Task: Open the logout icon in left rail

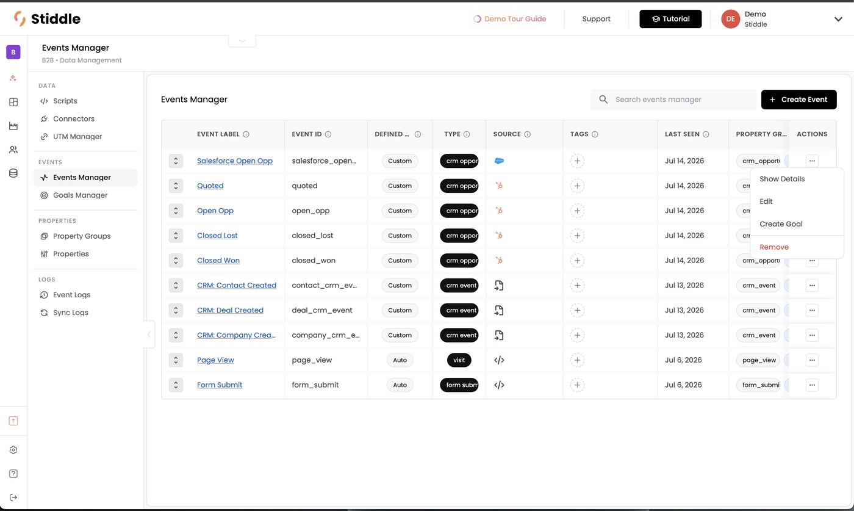Action: [x=13, y=497]
